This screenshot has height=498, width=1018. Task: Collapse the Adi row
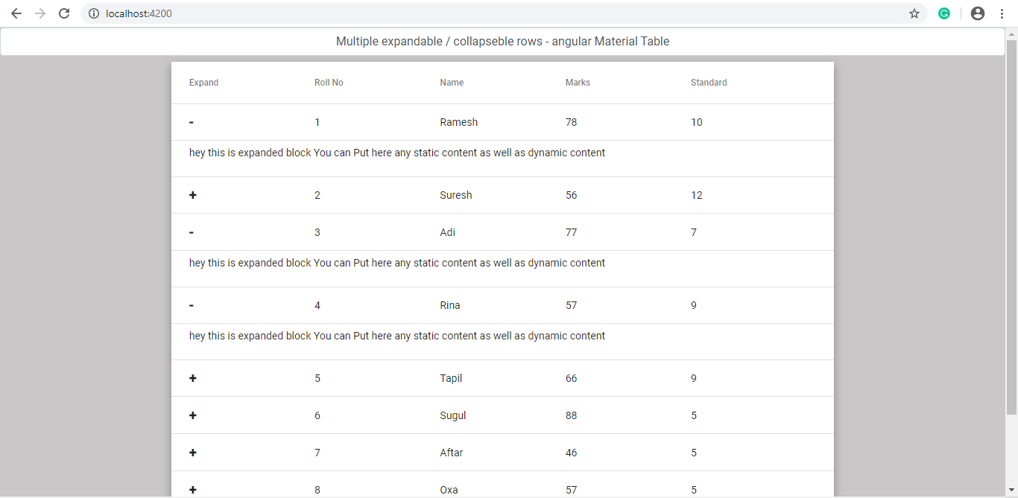[191, 232]
